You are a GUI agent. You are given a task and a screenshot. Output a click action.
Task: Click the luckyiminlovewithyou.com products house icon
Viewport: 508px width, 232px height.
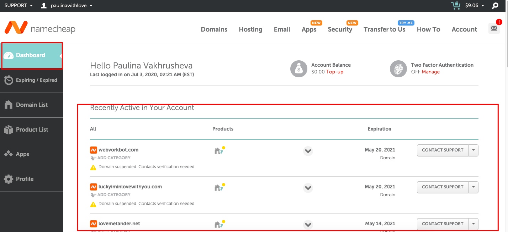coord(219,188)
